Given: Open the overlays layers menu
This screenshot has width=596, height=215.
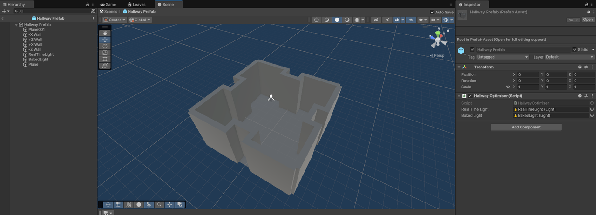Looking at the screenshot, I should tap(423, 20).
